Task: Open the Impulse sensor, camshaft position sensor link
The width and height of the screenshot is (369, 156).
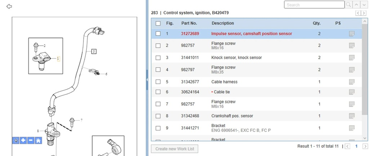Action: 252,34
